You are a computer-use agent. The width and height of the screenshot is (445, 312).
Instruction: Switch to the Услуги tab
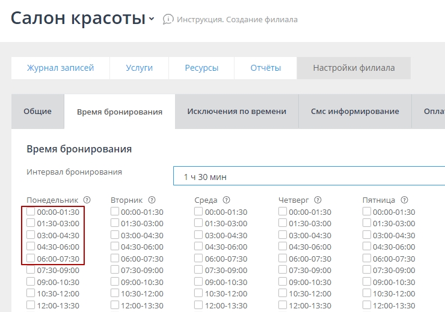click(139, 68)
